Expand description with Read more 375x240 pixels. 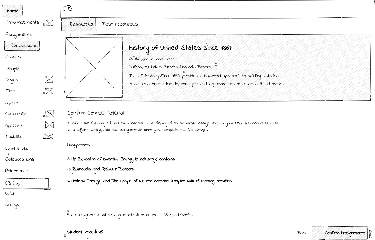271,84
